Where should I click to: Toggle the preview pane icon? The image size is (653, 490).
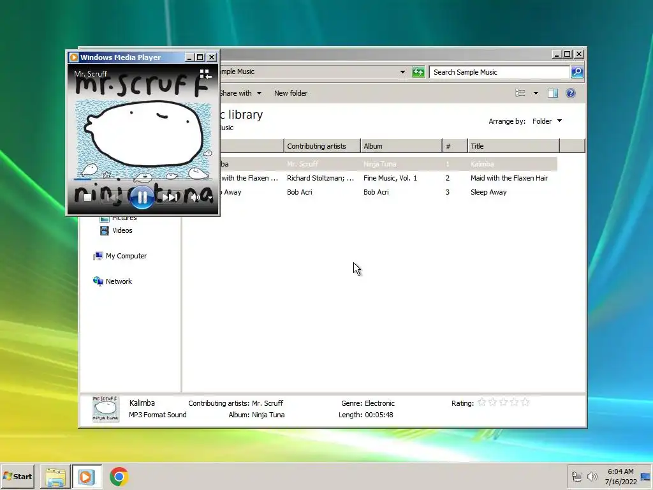pos(553,93)
